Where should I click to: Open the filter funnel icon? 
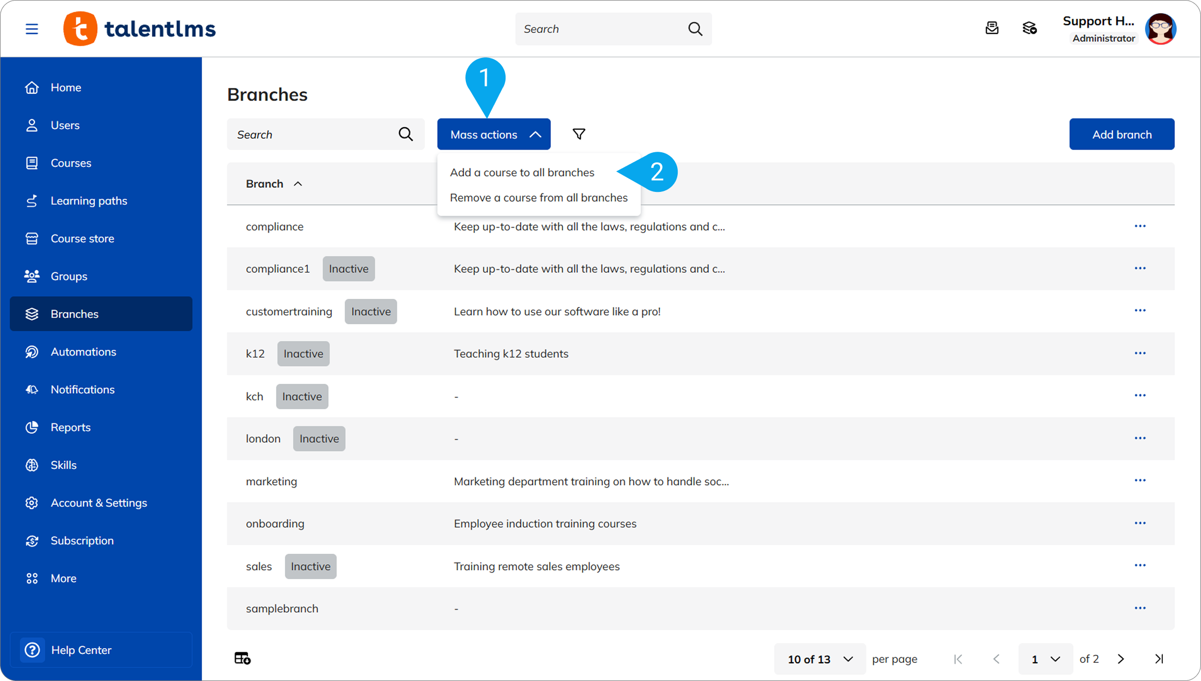[x=579, y=134]
